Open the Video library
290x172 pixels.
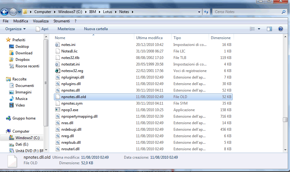click(x=20, y=105)
